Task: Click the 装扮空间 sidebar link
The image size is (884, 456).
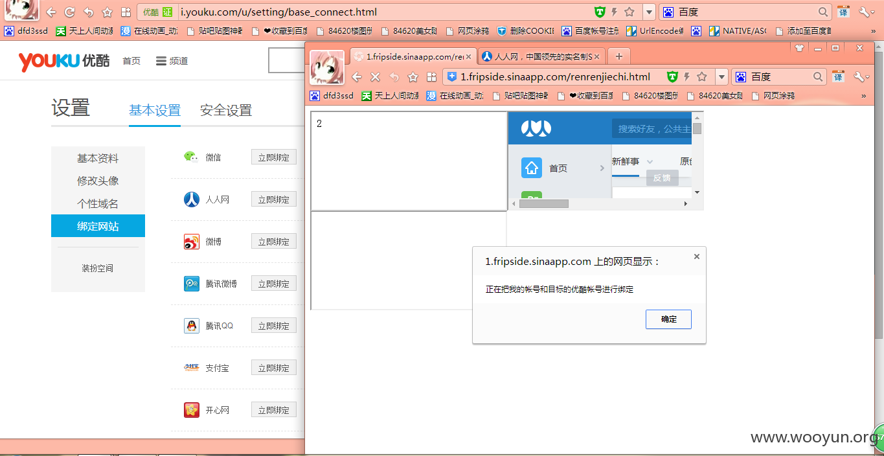Action: [x=98, y=268]
